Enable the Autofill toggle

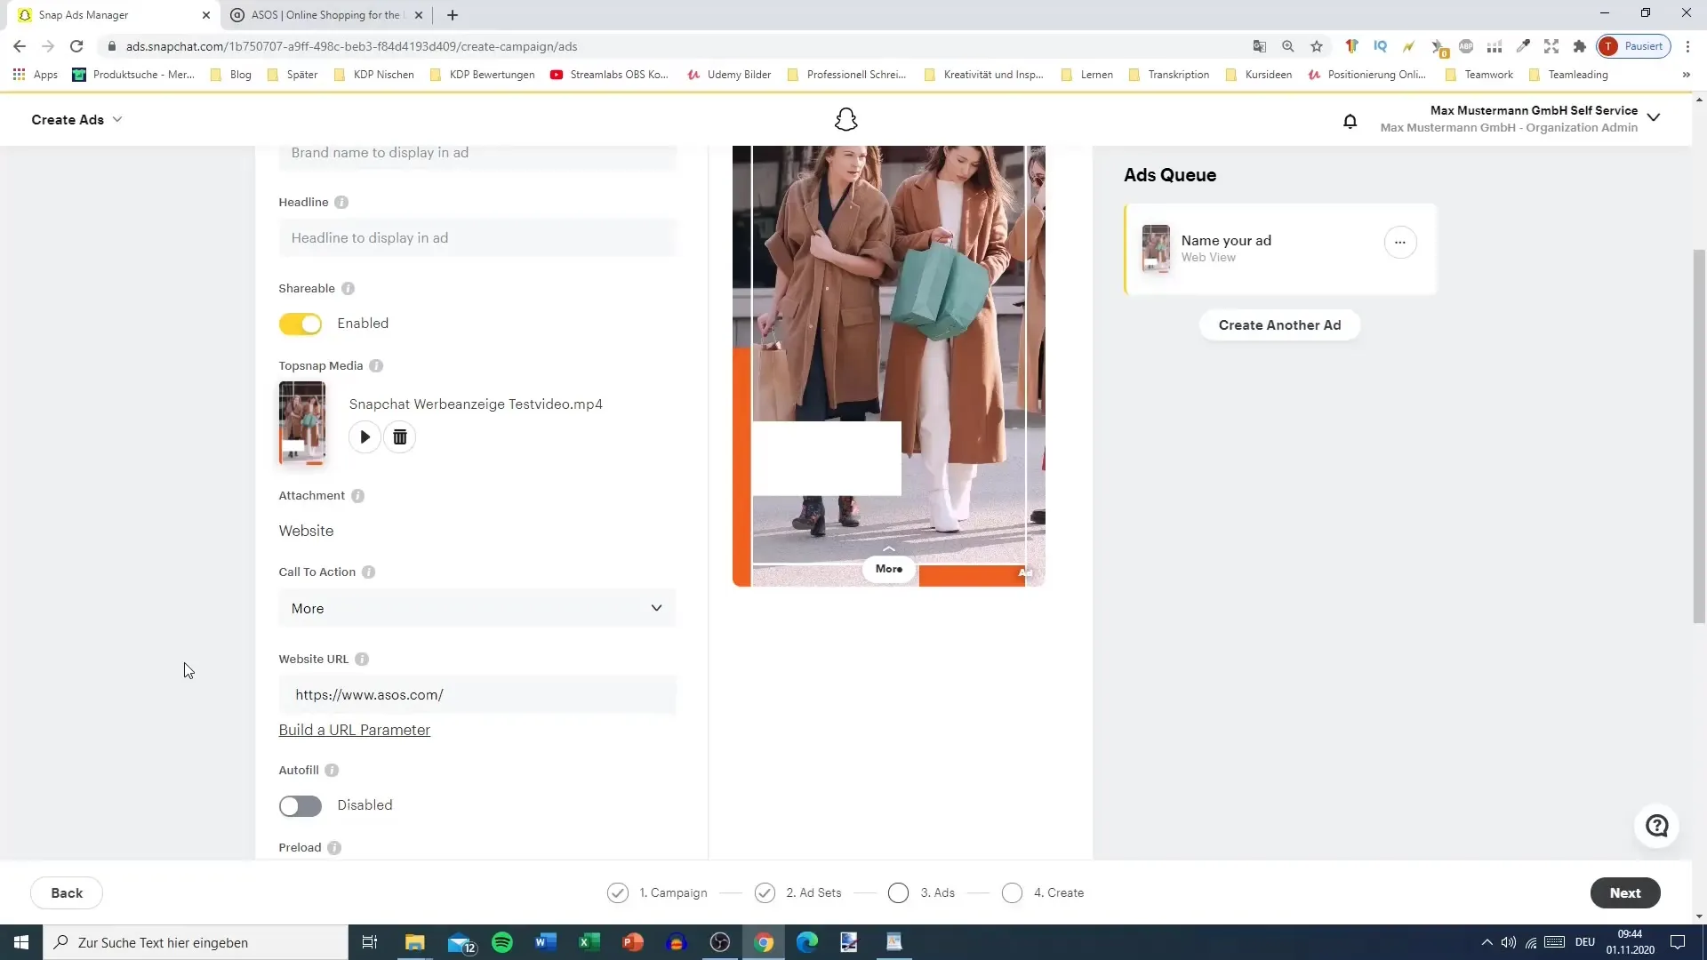[301, 806]
